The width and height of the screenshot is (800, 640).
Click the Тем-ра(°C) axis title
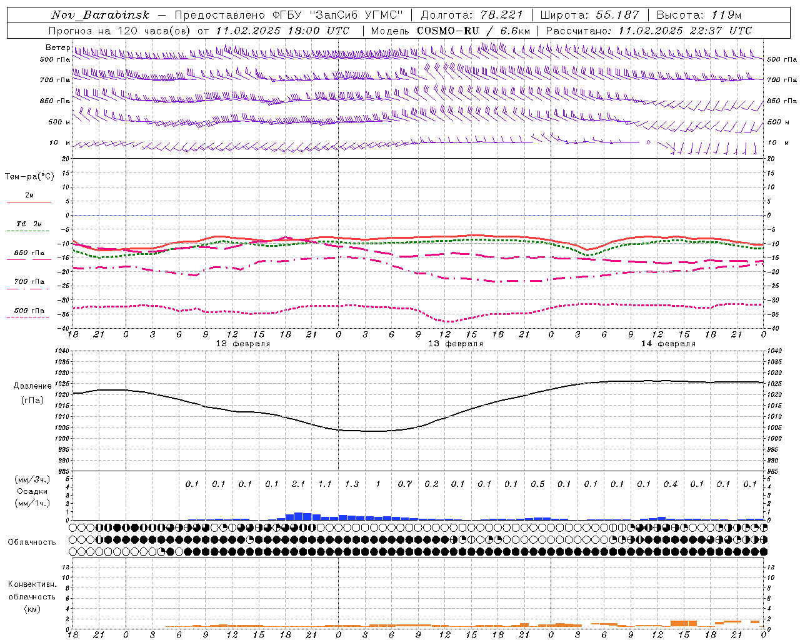coord(29,177)
